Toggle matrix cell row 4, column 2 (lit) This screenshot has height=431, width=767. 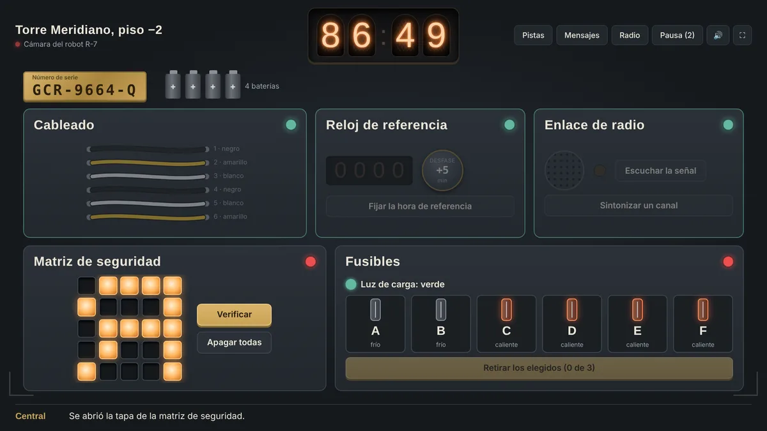[108, 350]
